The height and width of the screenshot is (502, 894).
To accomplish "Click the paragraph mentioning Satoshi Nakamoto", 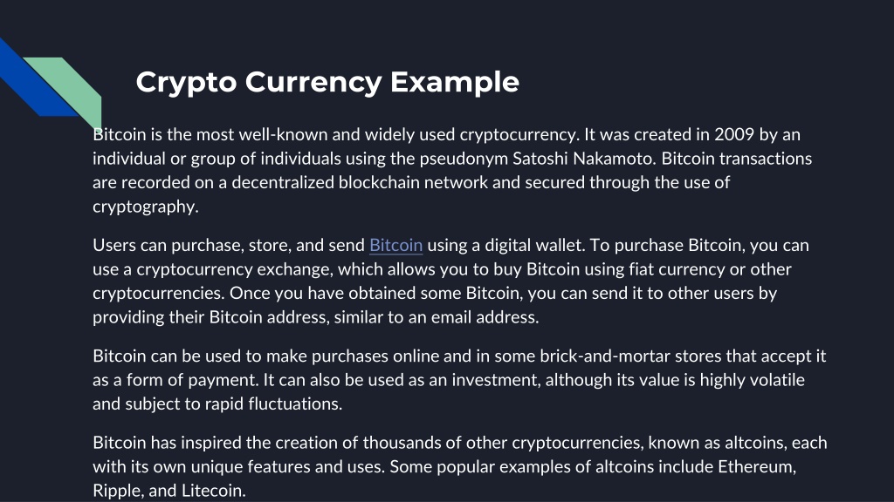I will [x=452, y=170].
